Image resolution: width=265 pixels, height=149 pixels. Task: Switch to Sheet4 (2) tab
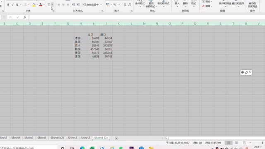[x=57, y=138]
